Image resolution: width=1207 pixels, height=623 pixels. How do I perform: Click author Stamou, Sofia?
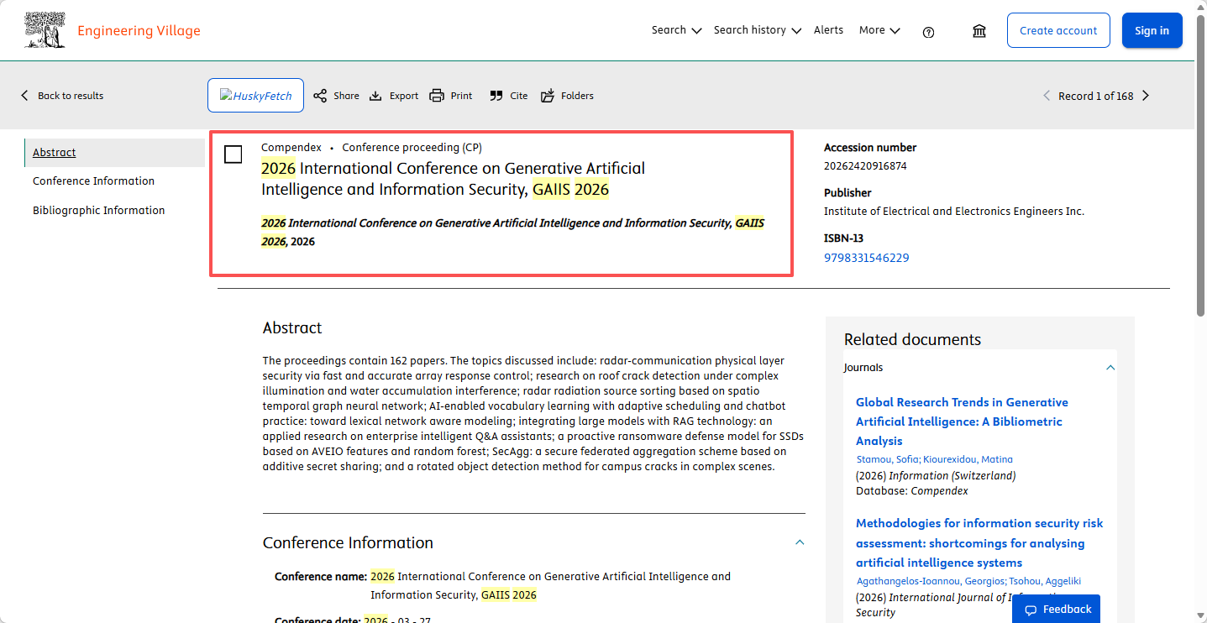coord(888,459)
